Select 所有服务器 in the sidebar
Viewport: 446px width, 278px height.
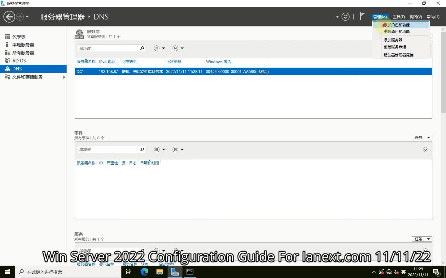(33, 53)
